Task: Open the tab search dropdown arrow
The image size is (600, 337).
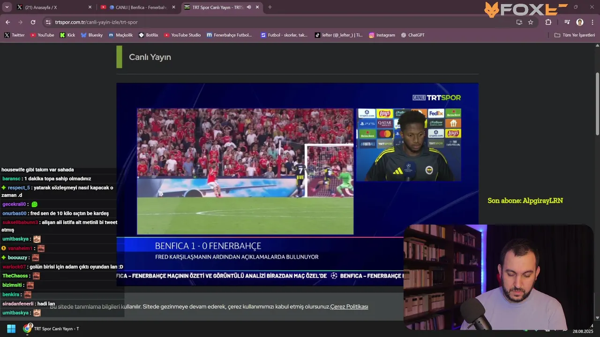Action: [x=7, y=7]
